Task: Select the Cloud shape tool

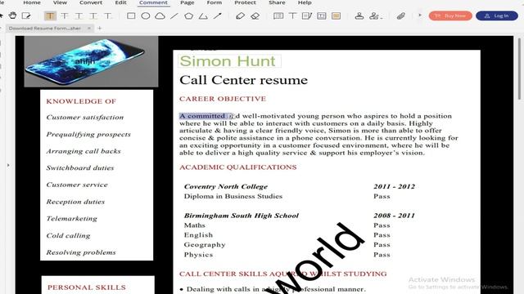Action: (x=160, y=16)
